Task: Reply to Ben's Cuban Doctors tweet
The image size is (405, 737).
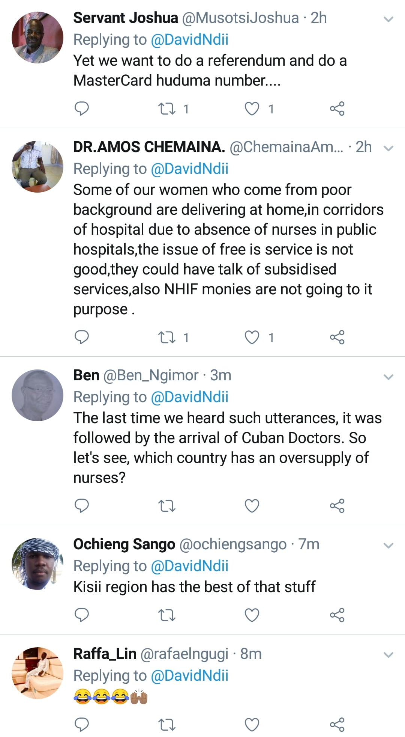Action: click(x=82, y=506)
